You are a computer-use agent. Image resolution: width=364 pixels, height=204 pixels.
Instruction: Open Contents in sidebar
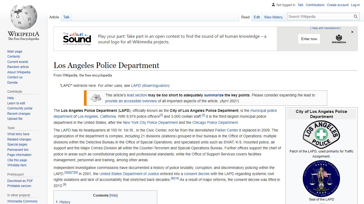(14, 57)
